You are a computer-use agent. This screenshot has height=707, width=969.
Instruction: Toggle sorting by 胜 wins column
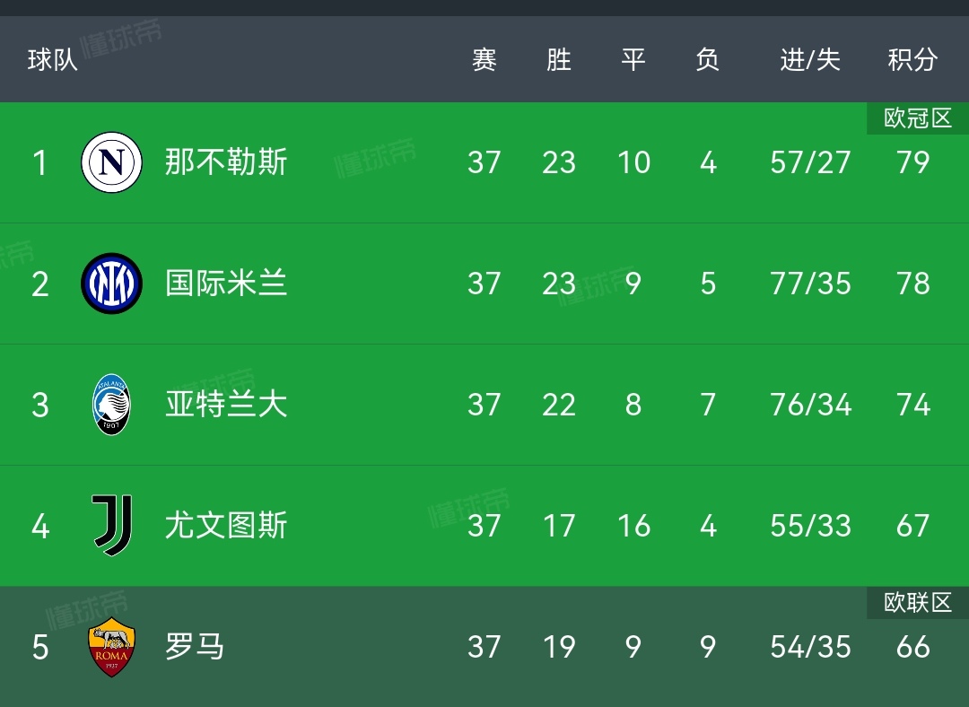coord(558,59)
